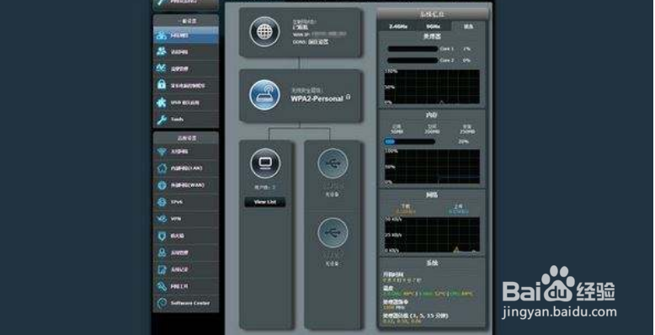Viewport: 655px width, 335px height.
Task: Click the CPU usage graph
Action: [432, 87]
